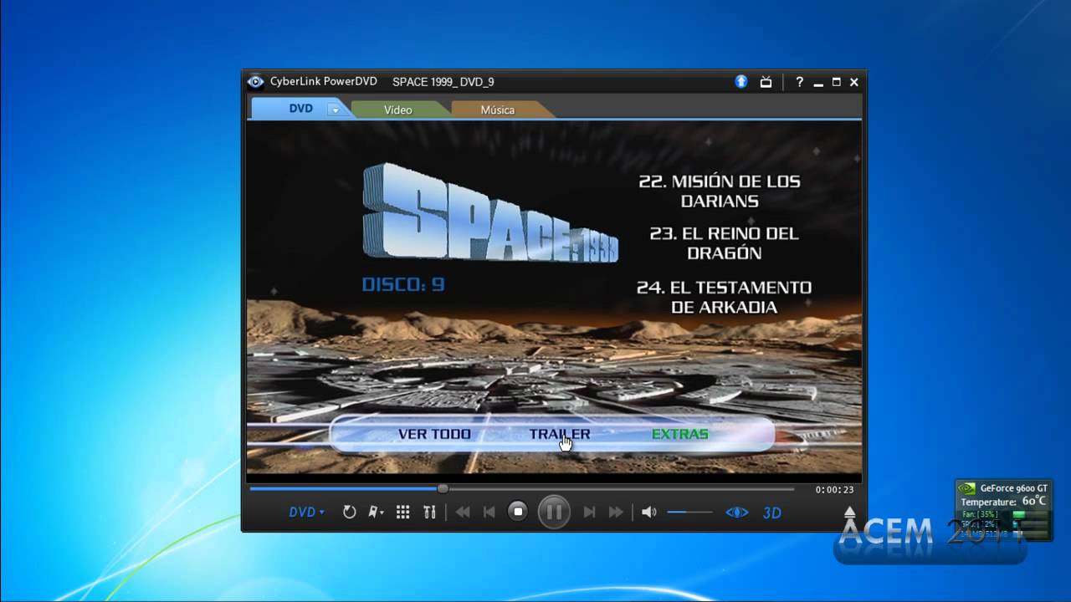Toggle 3D mode
1071x602 pixels.
pos(772,513)
